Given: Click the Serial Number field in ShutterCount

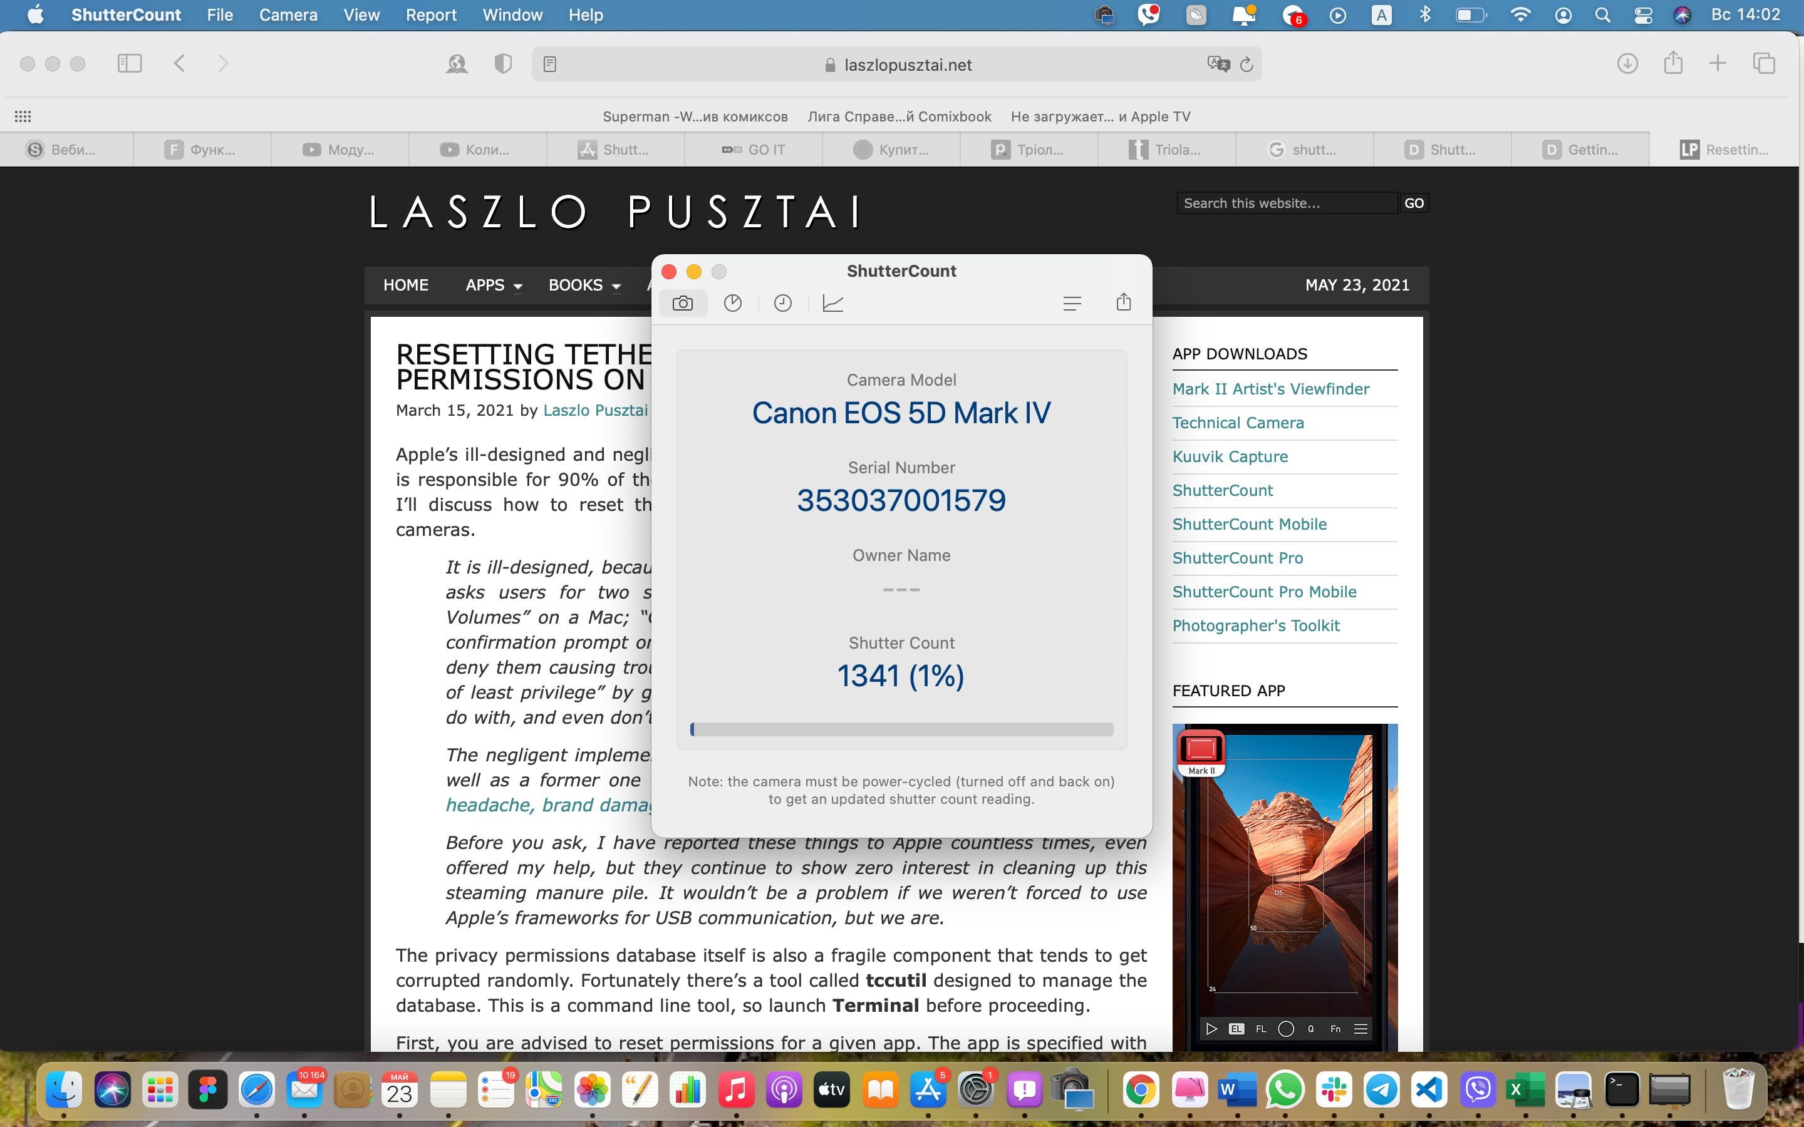Looking at the screenshot, I should click(x=901, y=500).
